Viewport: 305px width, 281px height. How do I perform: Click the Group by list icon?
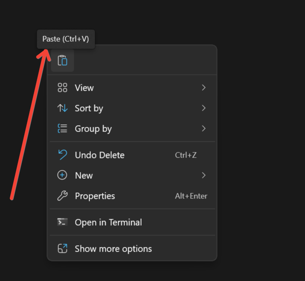coord(62,129)
